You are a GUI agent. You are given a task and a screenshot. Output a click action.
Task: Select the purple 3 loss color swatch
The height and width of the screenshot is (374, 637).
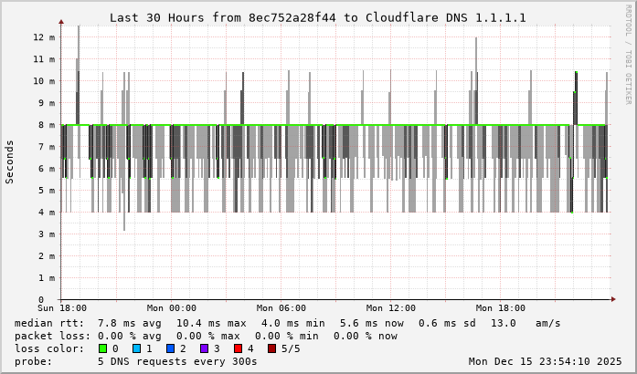pyautogui.click(x=204, y=348)
